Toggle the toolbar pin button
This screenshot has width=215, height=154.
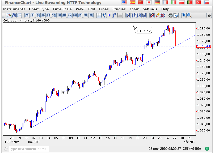[209, 15]
